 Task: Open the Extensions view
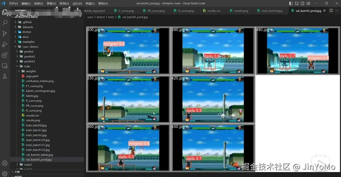click(x=5, y=55)
